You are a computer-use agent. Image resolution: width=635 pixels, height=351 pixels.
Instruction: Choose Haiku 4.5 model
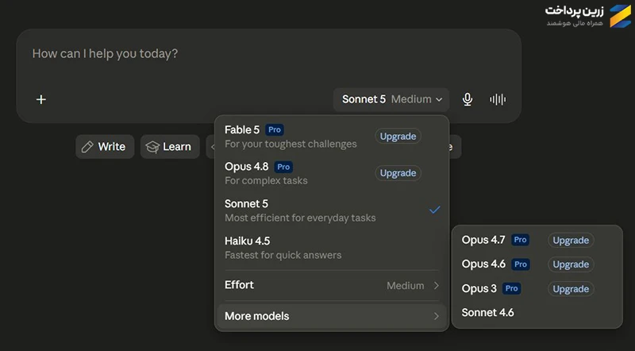pos(332,248)
